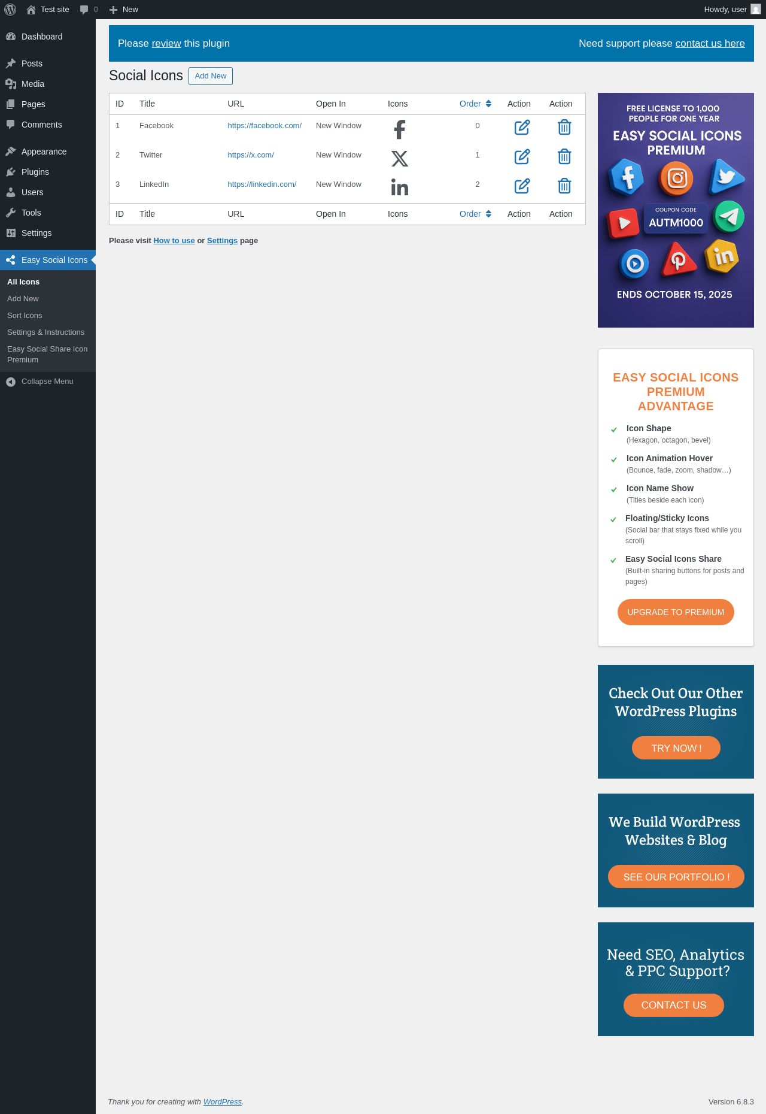
Task: Open Easy Social Share Icon Premium
Action: [x=47, y=355]
